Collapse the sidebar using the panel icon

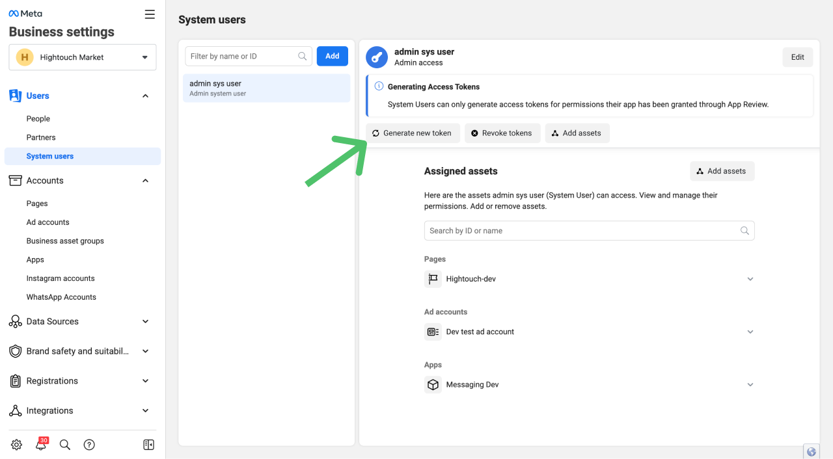click(148, 444)
